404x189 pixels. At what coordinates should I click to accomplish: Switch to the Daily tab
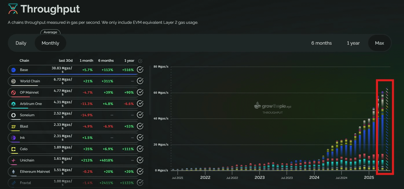pyautogui.click(x=21, y=43)
